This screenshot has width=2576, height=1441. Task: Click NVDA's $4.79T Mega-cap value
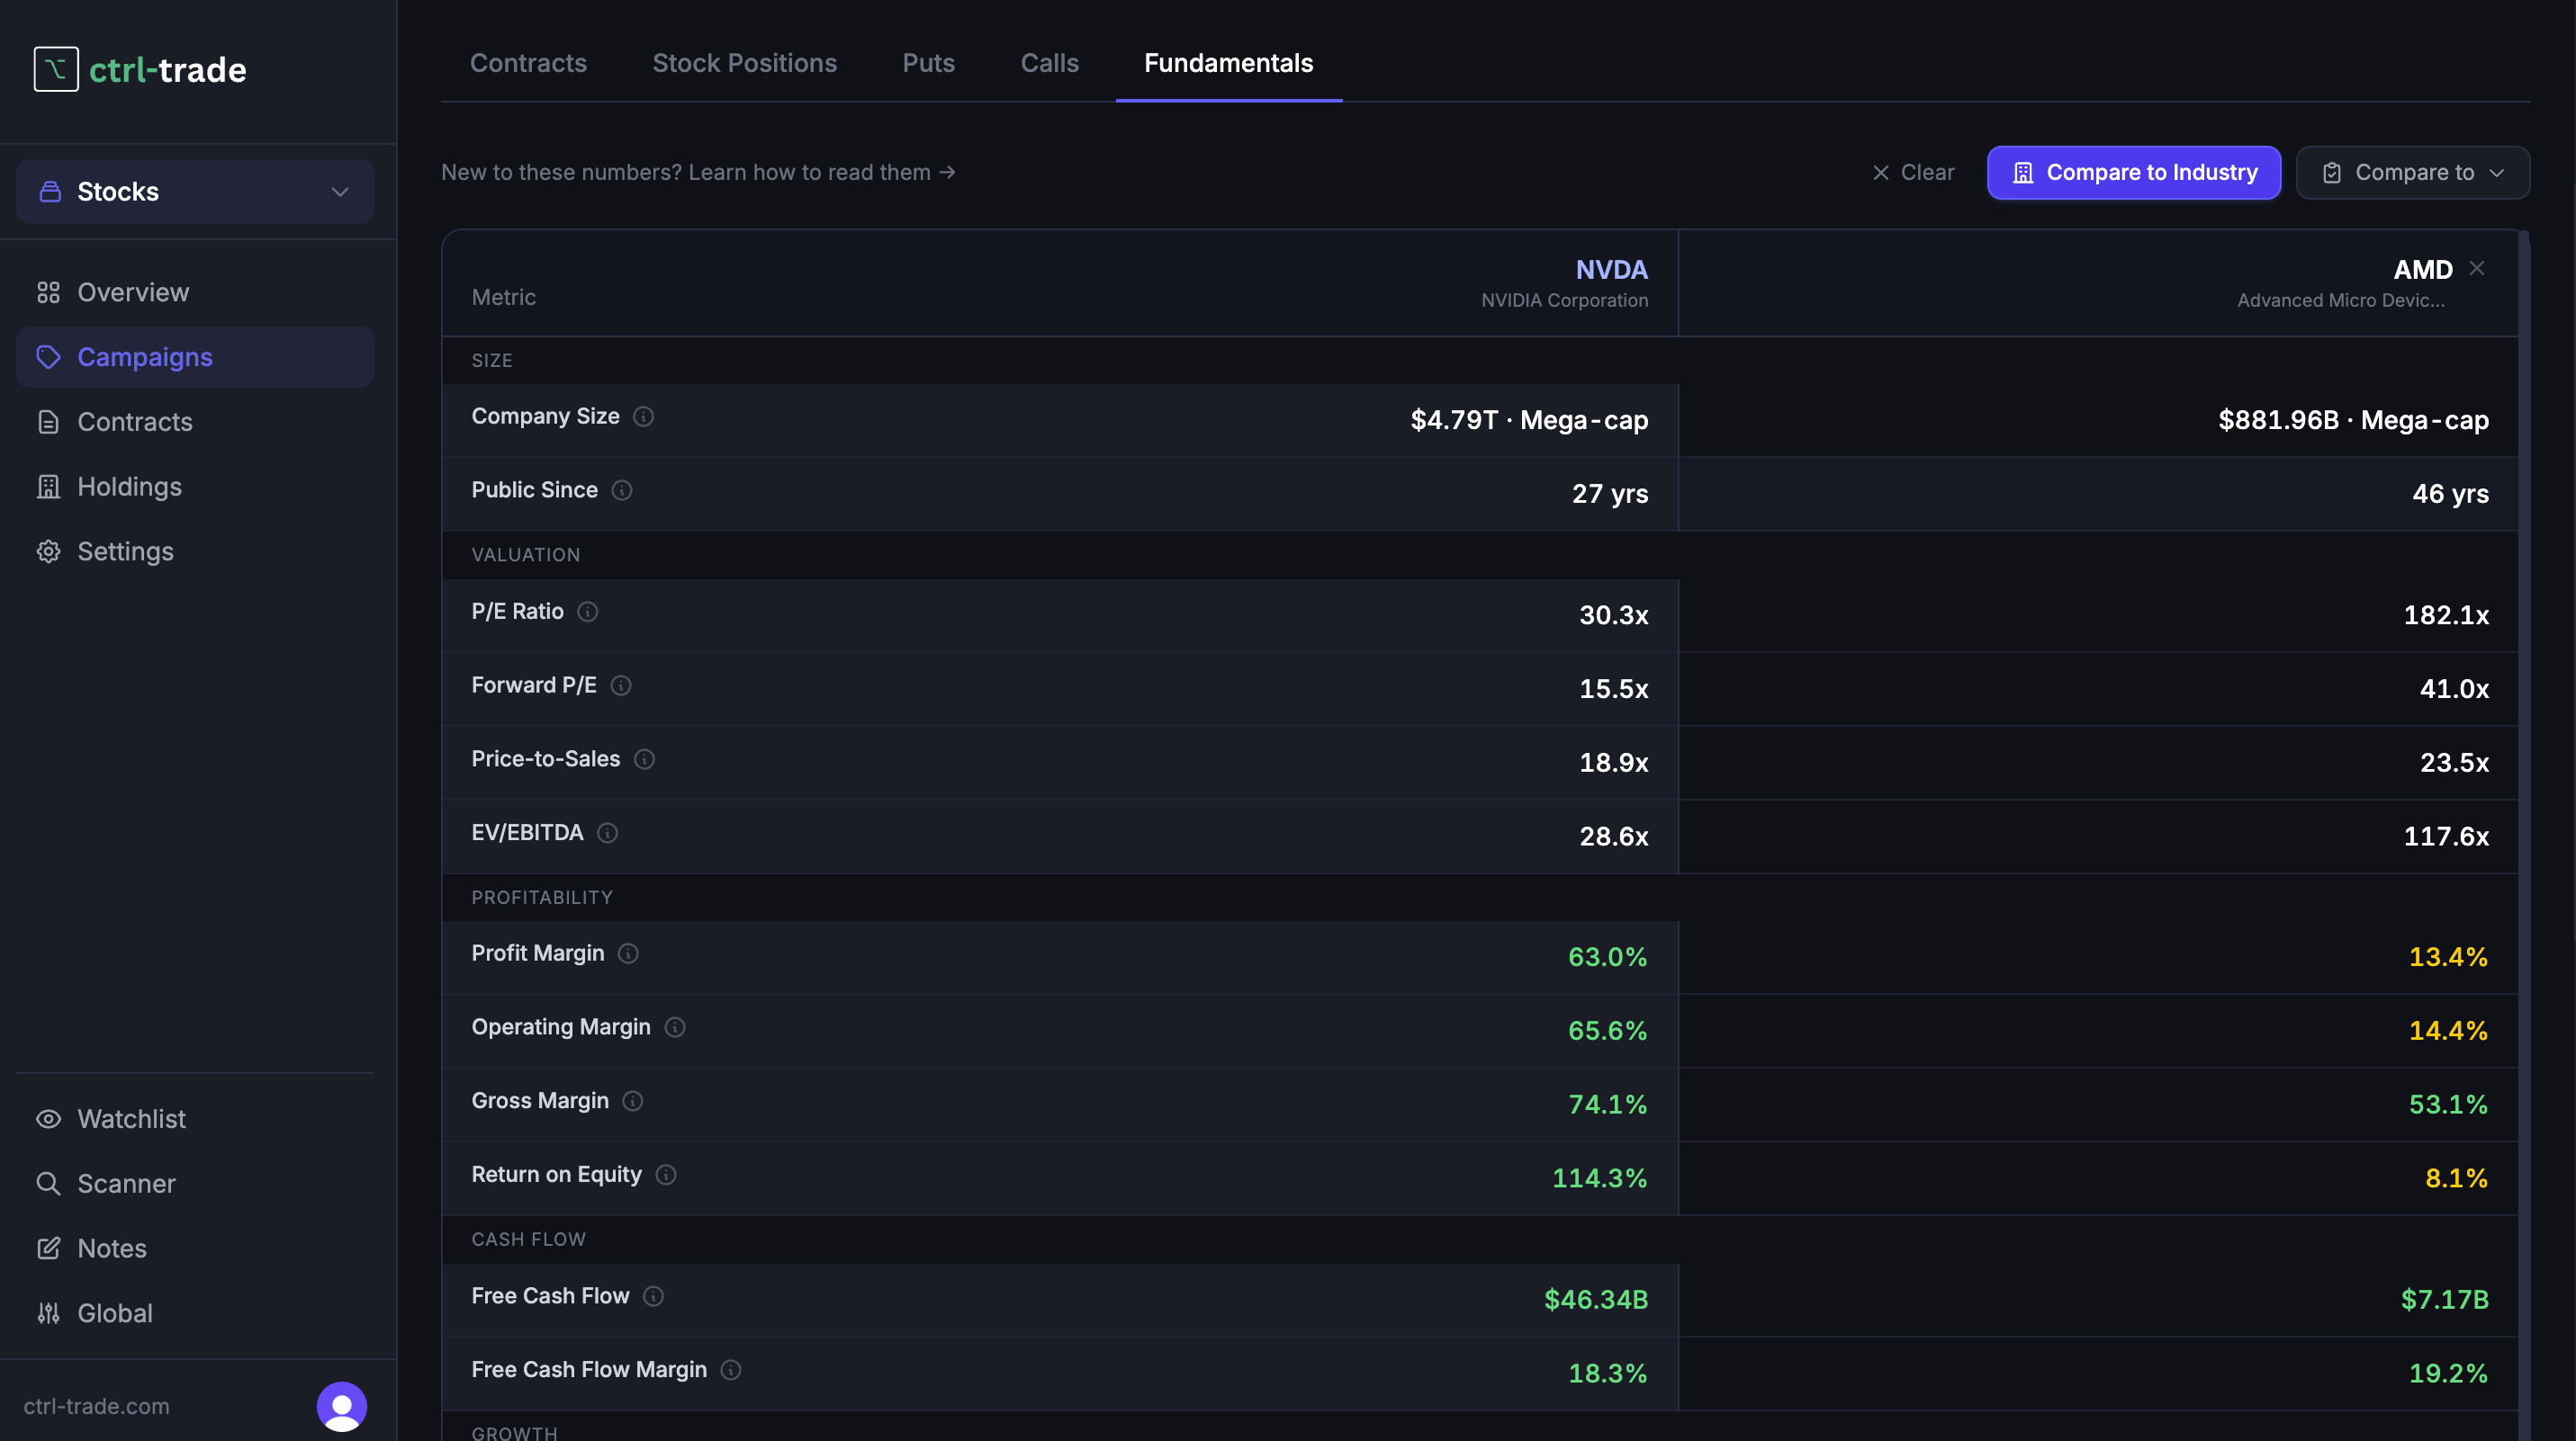(1529, 420)
